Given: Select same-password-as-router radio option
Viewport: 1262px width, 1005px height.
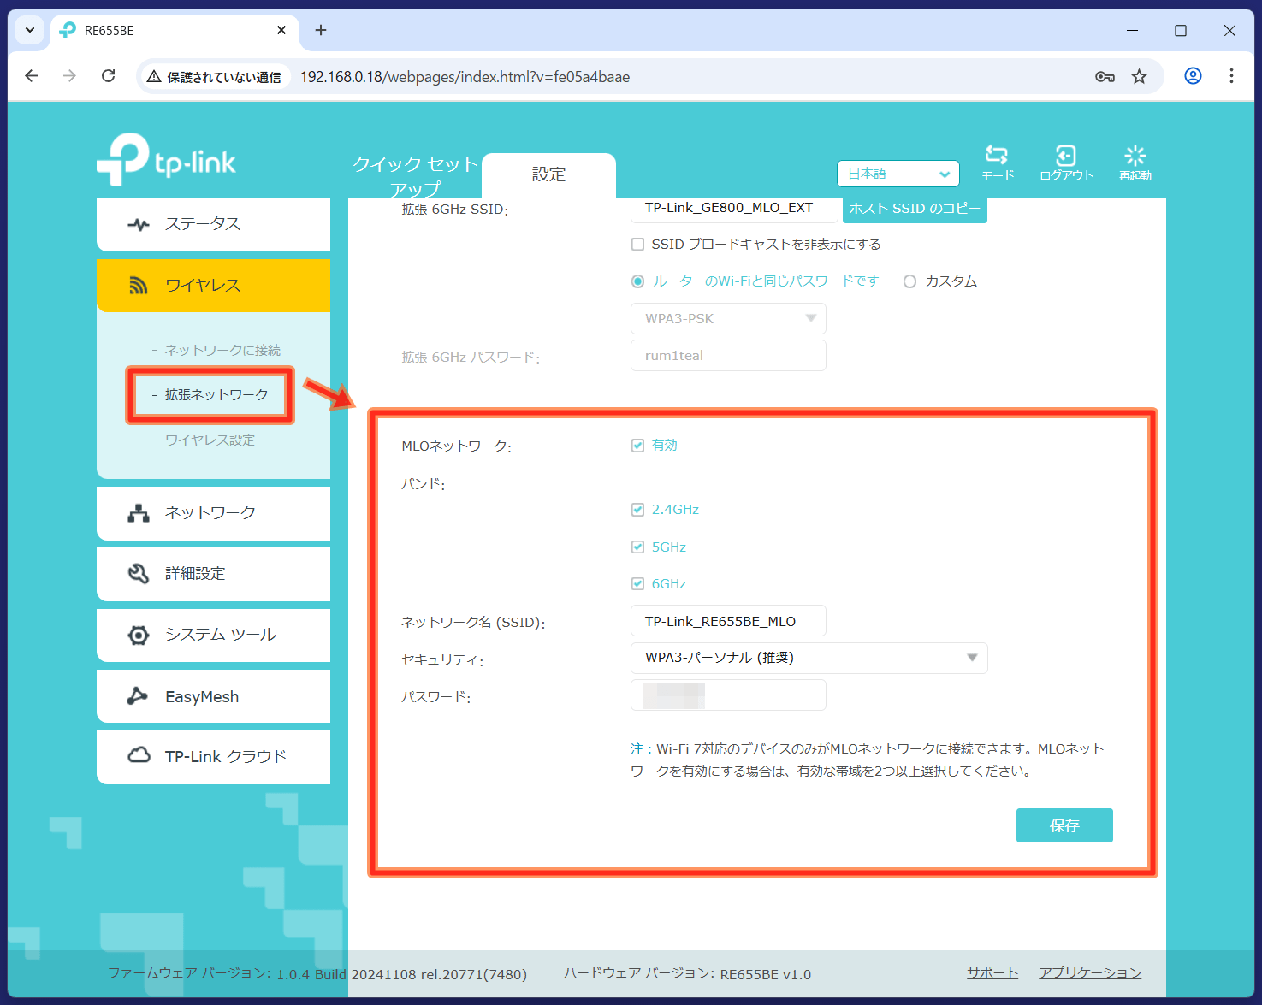Looking at the screenshot, I should [x=637, y=281].
